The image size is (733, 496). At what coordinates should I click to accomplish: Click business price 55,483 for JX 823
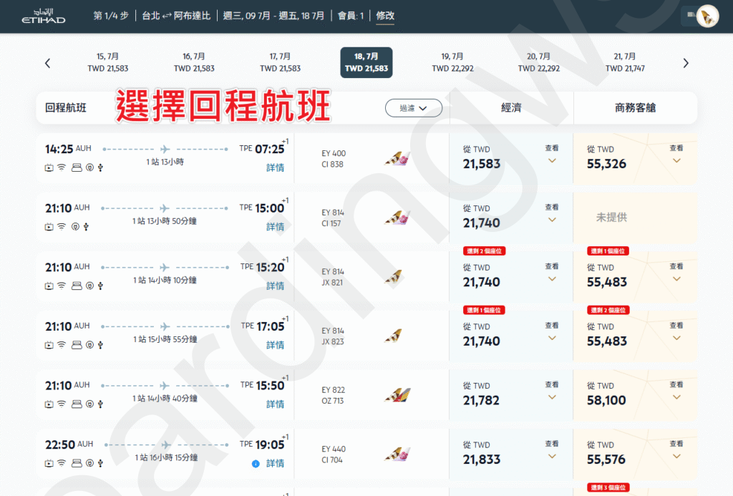(x=607, y=341)
